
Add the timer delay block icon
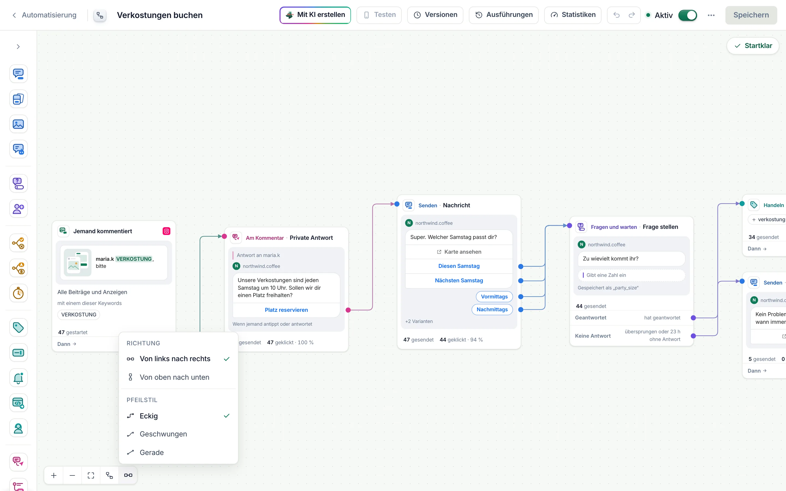coord(18,293)
